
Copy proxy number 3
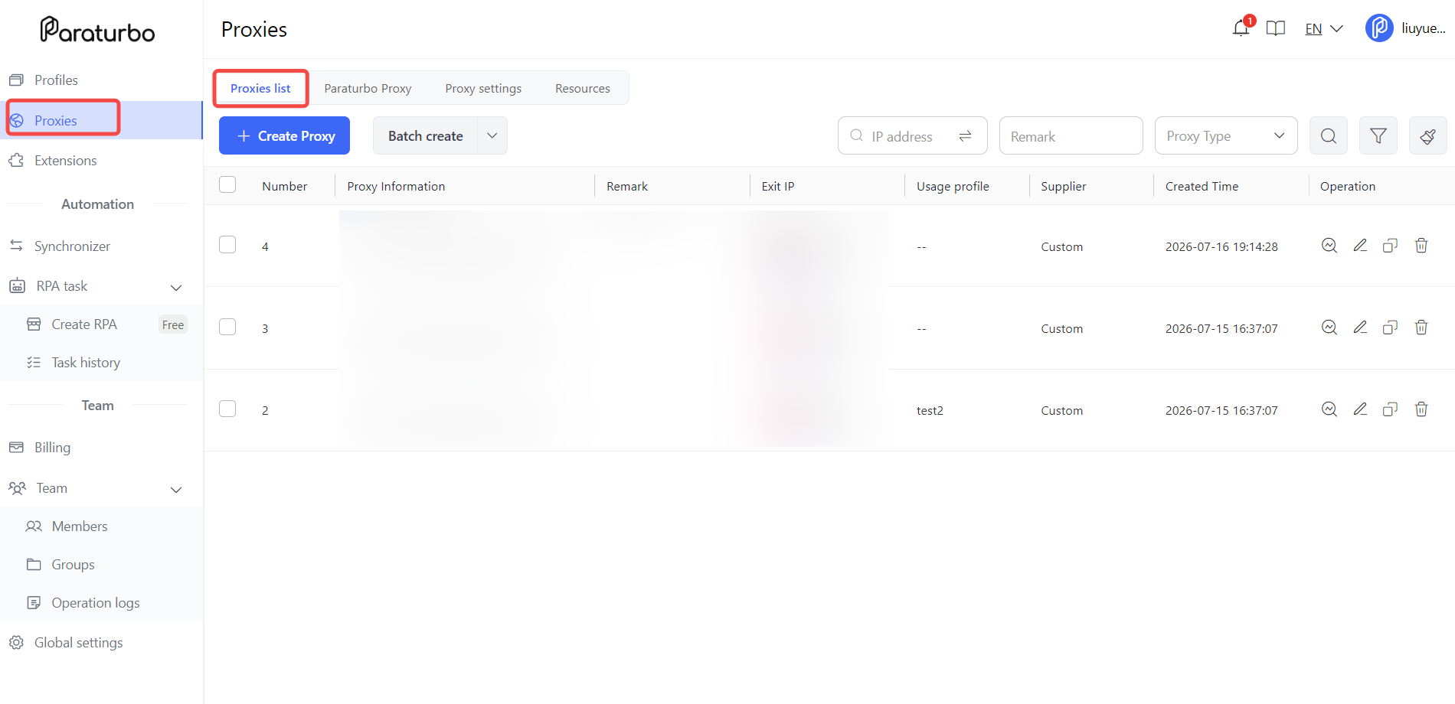tap(1390, 328)
